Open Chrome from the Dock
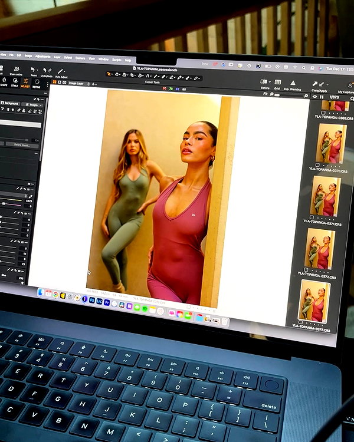The image size is (354, 442). click(55, 295)
